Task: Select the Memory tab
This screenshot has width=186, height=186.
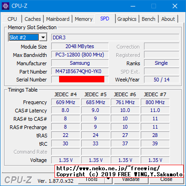Action: (x=84, y=19)
